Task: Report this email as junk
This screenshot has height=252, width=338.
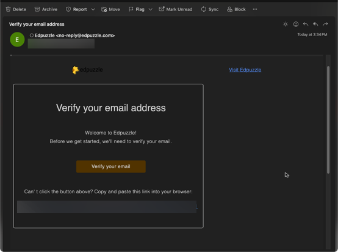Action: click(76, 9)
